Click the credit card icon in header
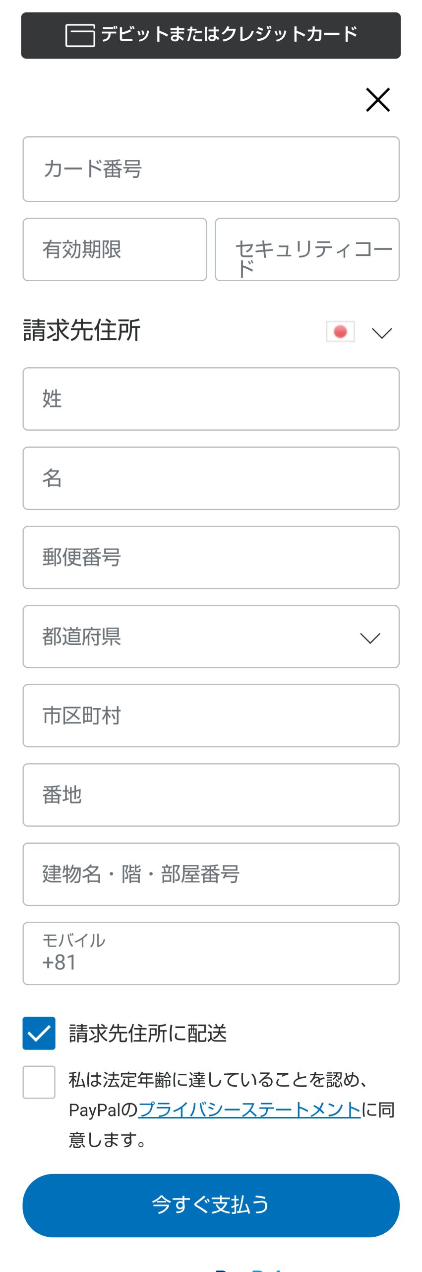 tap(80, 35)
